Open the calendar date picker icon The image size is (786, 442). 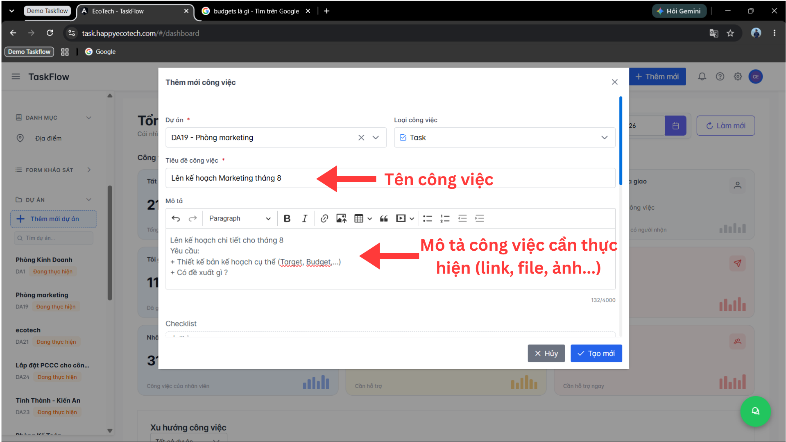(x=675, y=126)
